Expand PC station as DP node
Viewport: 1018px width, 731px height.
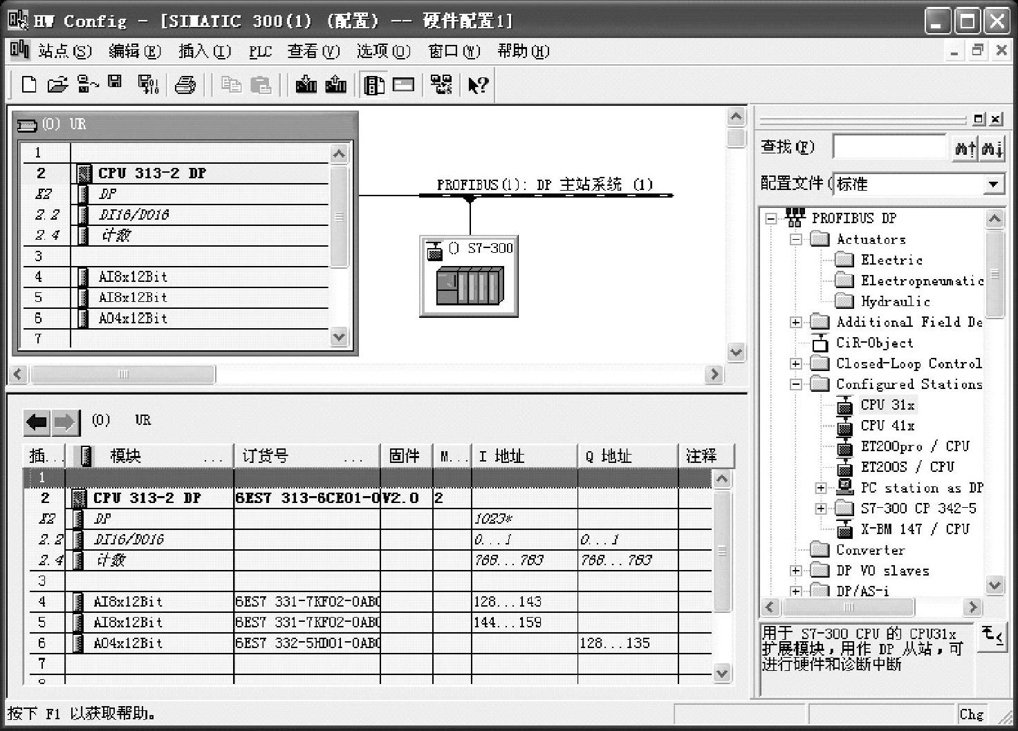pos(821,488)
